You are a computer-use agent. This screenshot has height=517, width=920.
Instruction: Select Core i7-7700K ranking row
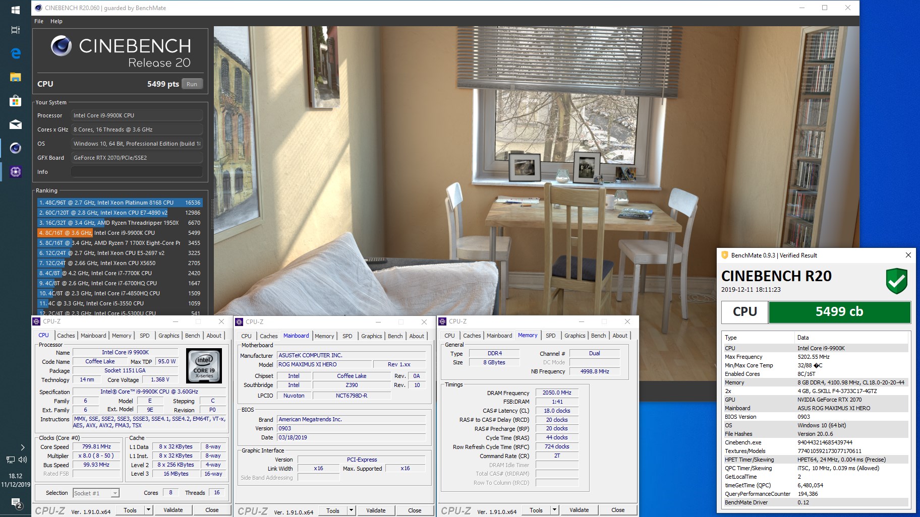[x=120, y=273]
